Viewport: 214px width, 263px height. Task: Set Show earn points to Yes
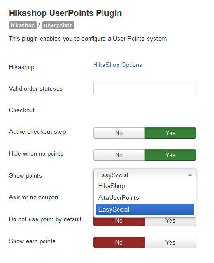[170, 242]
